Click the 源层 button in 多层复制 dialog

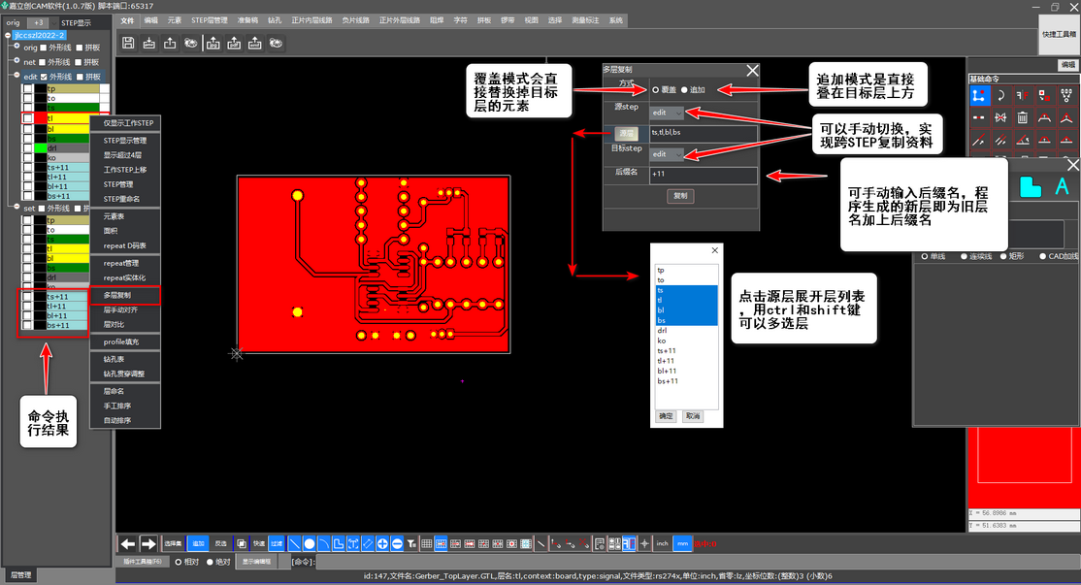[x=626, y=134]
